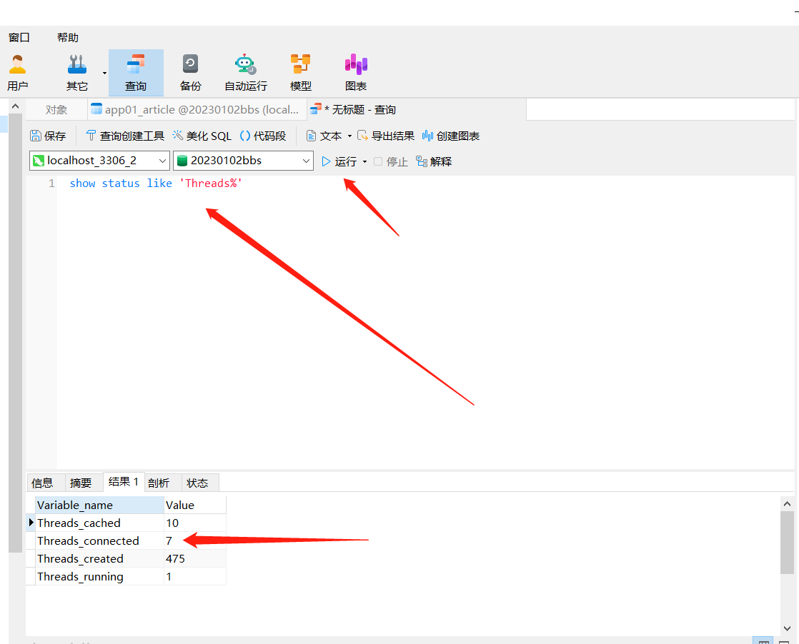This screenshot has width=799, height=644.
Task: Click the 解释 explain button
Action: pyautogui.click(x=434, y=161)
